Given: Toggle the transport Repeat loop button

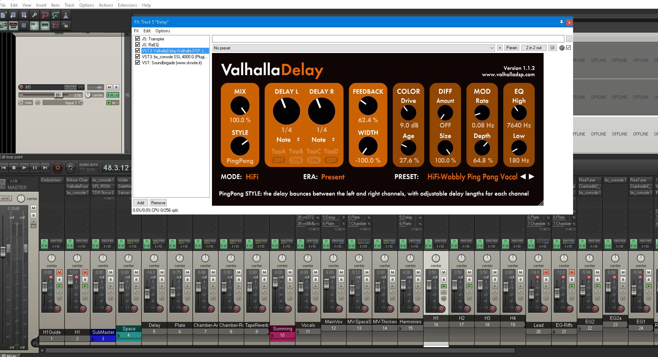Looking at the screenshot, I should click(70, 168).
